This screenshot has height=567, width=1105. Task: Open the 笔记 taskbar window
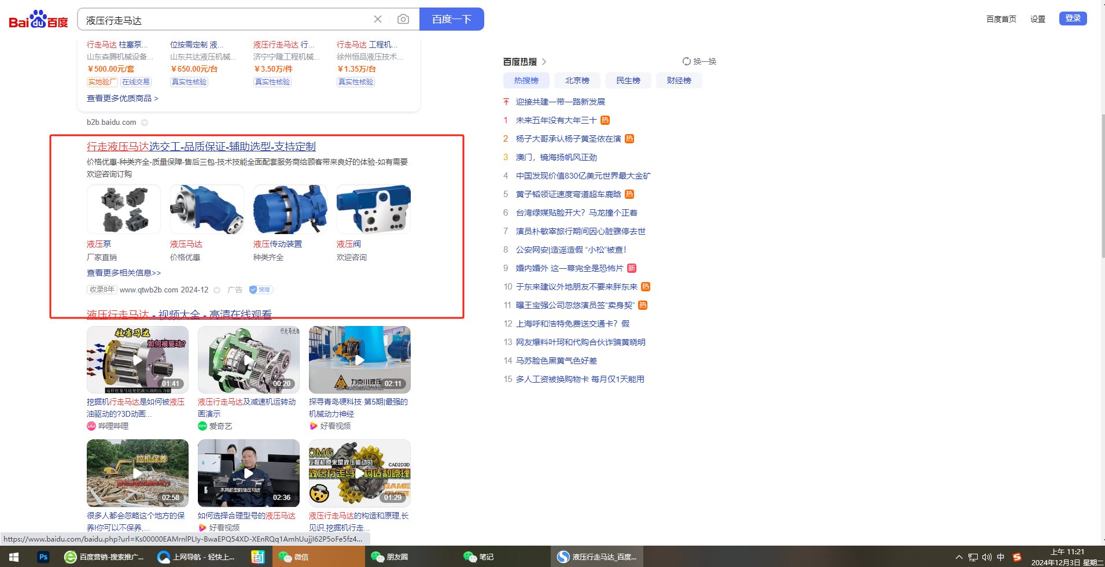pyautogui.click(x=503, y=557)
